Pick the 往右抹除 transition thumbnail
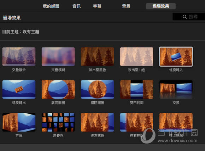Screen dimensions: 206x151 click(137, 122)
